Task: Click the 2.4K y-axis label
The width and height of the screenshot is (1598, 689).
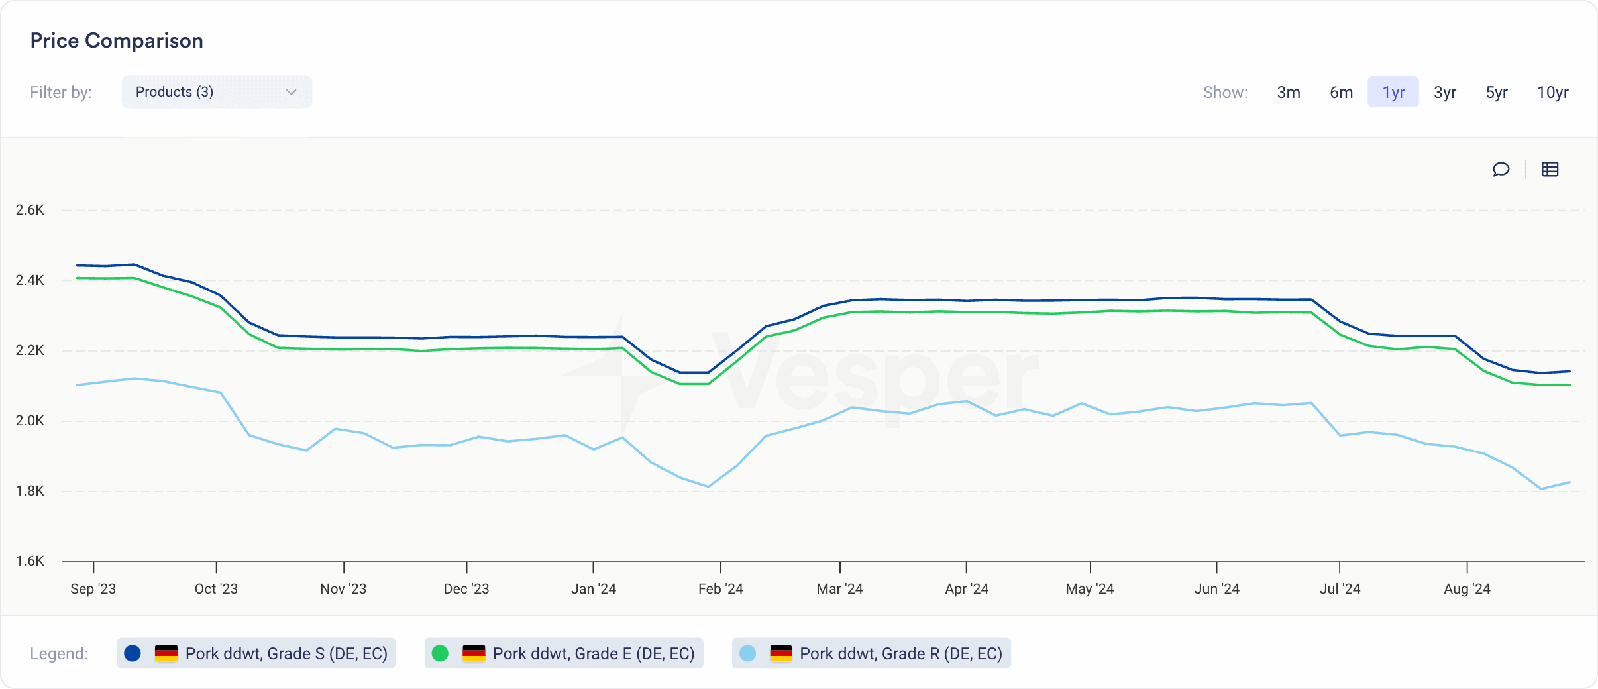Action: click(30, 280)
